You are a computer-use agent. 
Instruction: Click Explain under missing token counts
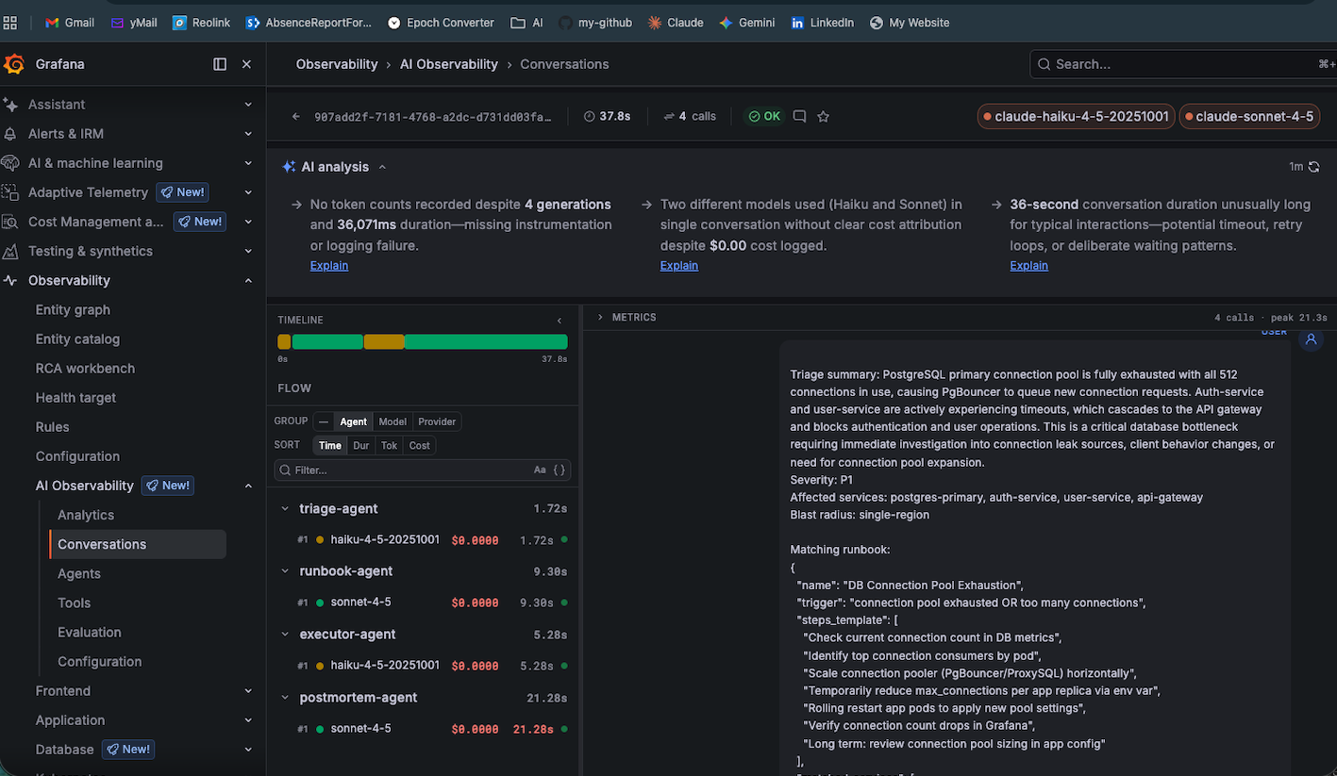(x=329, y=266)
